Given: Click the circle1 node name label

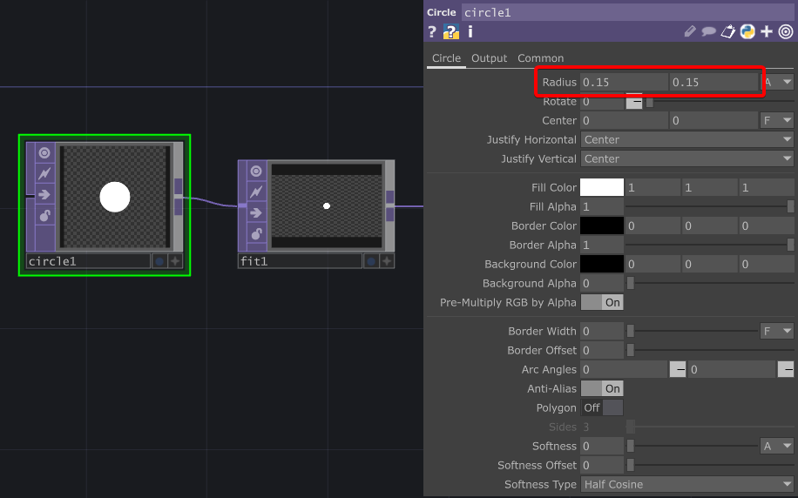Looking at the screenshot, I should pyautogui.click(x=88, y=261).
